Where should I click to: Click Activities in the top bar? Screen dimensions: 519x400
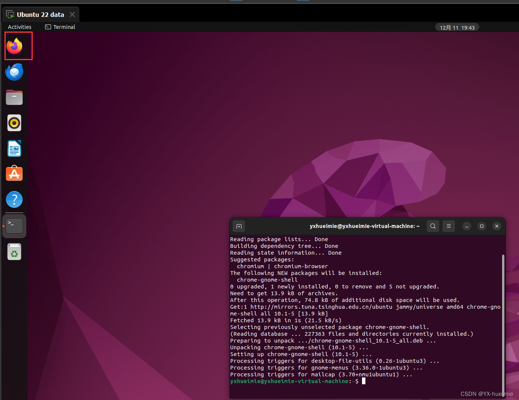19,27
